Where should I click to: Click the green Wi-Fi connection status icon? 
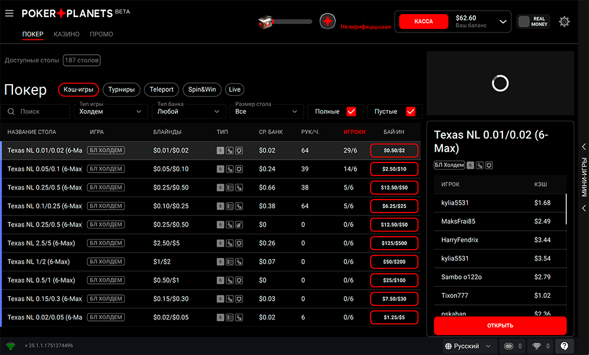pos(11,346)
